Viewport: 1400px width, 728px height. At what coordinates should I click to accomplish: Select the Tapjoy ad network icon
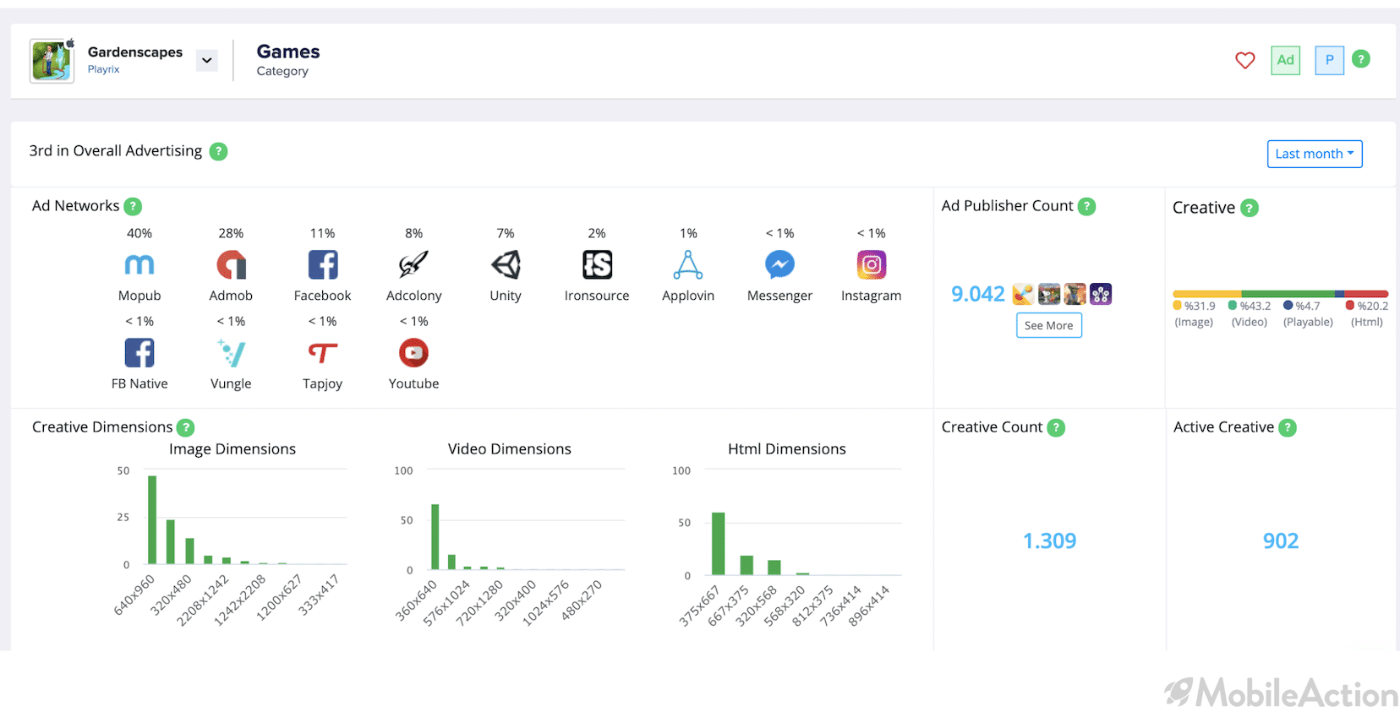click(x=322, y=353)
